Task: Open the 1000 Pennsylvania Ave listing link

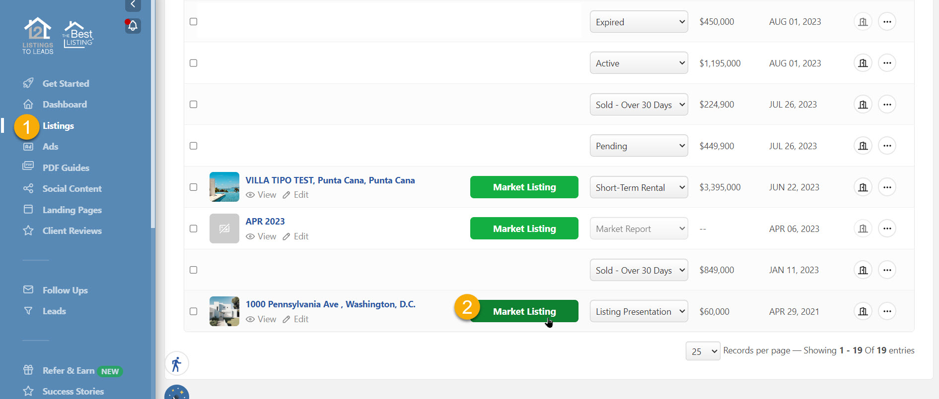Action: pos(330,304)
